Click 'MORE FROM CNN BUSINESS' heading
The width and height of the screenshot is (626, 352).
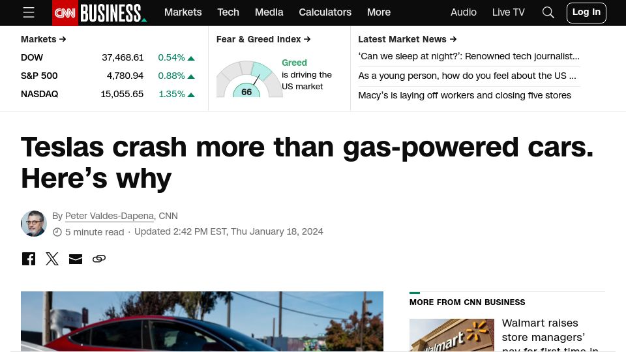pyautogui.click(x=467, y=302)
